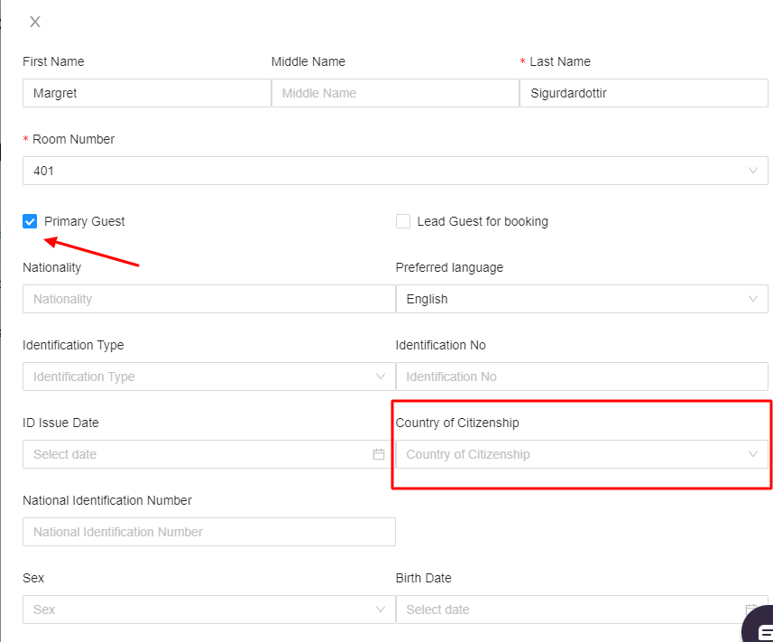Viewport: 773px width, 642px height.
Task: Click the First Name field with Margret
Action: coord(147,93)
